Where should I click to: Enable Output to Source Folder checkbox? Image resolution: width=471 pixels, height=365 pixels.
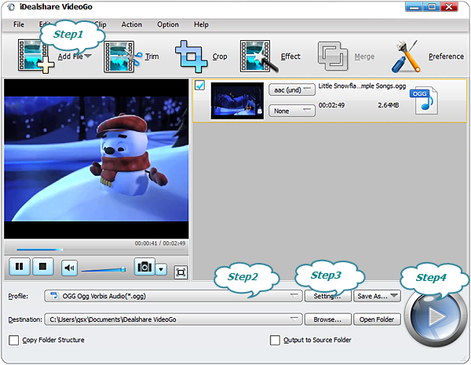(x=275, y=340)
